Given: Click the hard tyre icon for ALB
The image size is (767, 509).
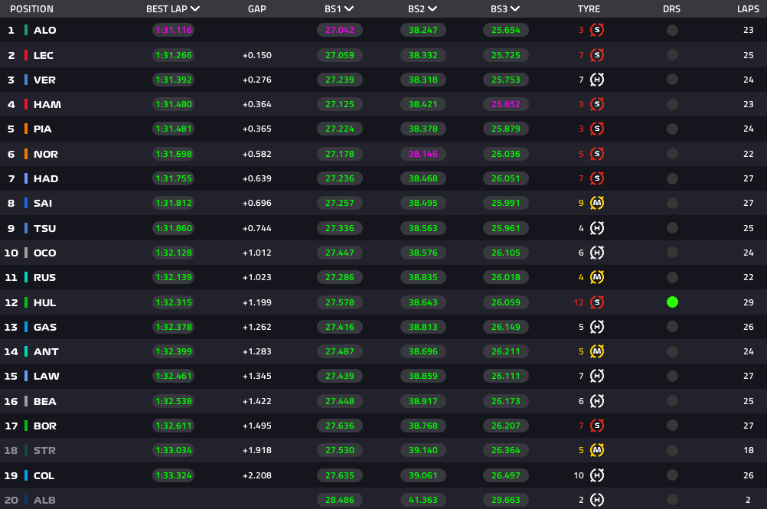Looking at the screenshot, I should (597, 500).
